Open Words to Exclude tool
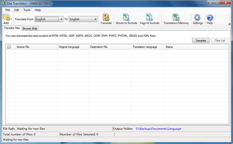This screenshot has height=144, width=233. pyautogui.click(x=126, y=19)
